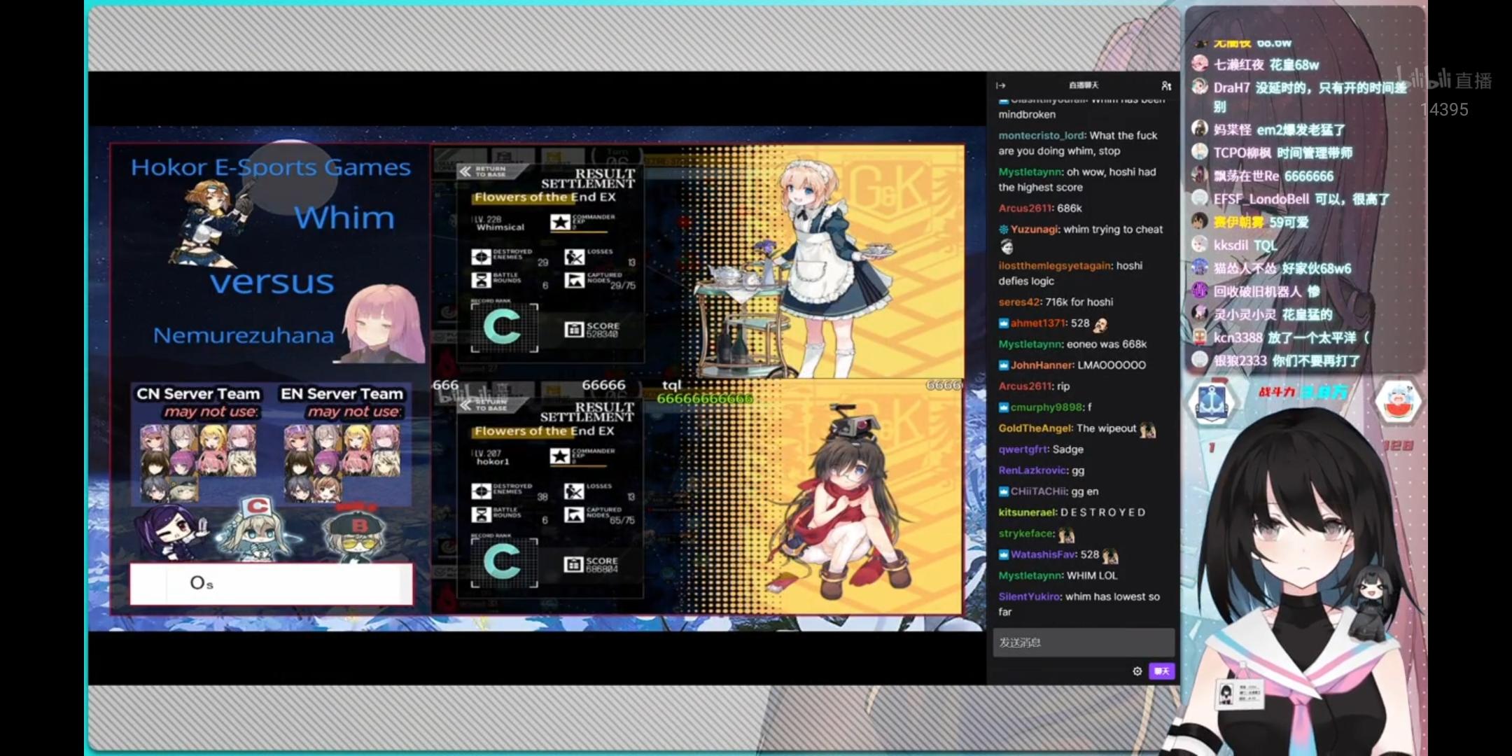1512x756 pixels.
Task: Click Commander EXP star icon in hokor1's result
Action: click(560, 456)
